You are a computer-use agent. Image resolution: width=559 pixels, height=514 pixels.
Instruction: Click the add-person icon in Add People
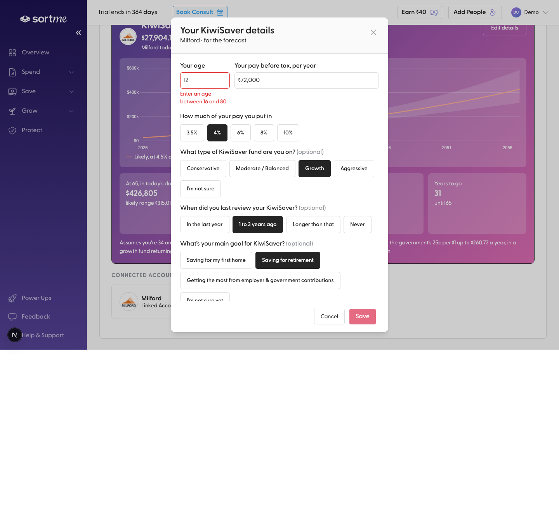493,12
